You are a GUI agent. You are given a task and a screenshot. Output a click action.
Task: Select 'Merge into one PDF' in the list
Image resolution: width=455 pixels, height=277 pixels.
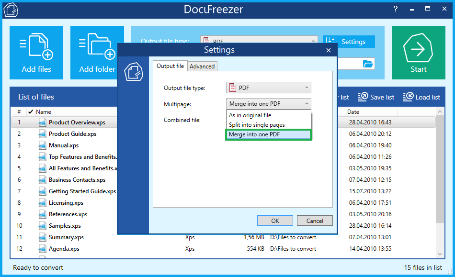(268, 134)
